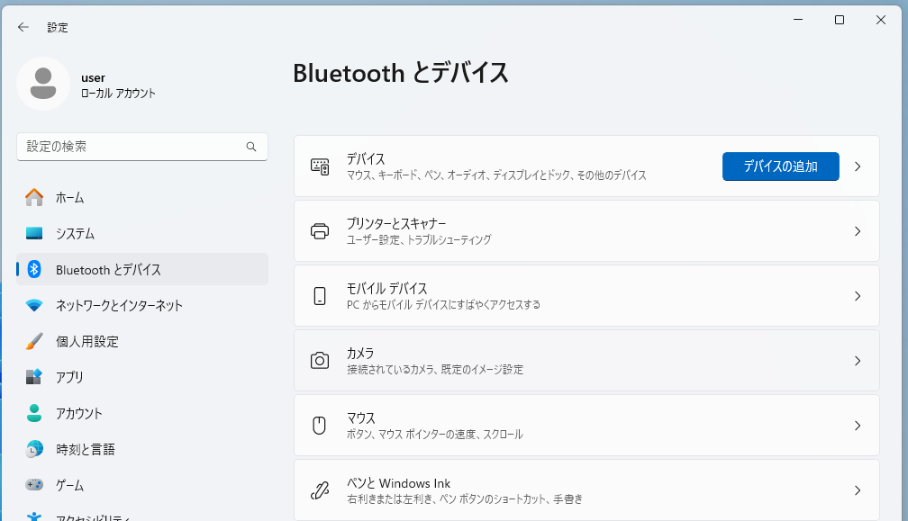This screenshot has height=521, width=908.
Task: Click the Accounts person icon in the sidebar
Action: coord(34,413)
